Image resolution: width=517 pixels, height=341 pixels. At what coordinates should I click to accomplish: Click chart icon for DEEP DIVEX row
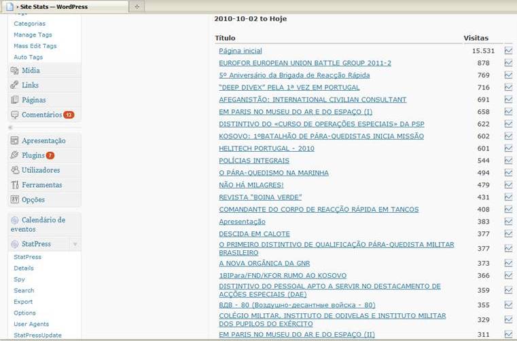(508, 87)
